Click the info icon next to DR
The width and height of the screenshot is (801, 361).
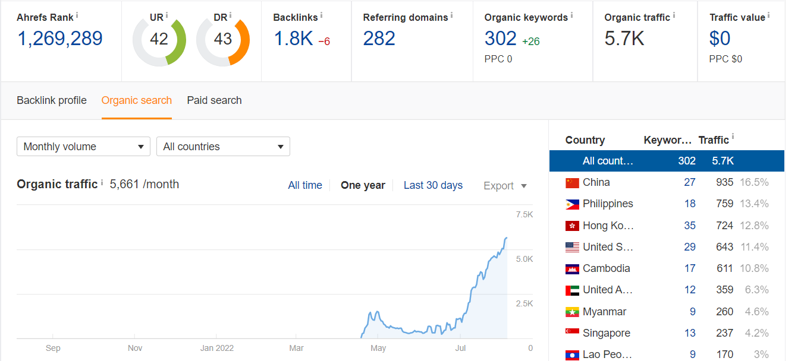231,14
